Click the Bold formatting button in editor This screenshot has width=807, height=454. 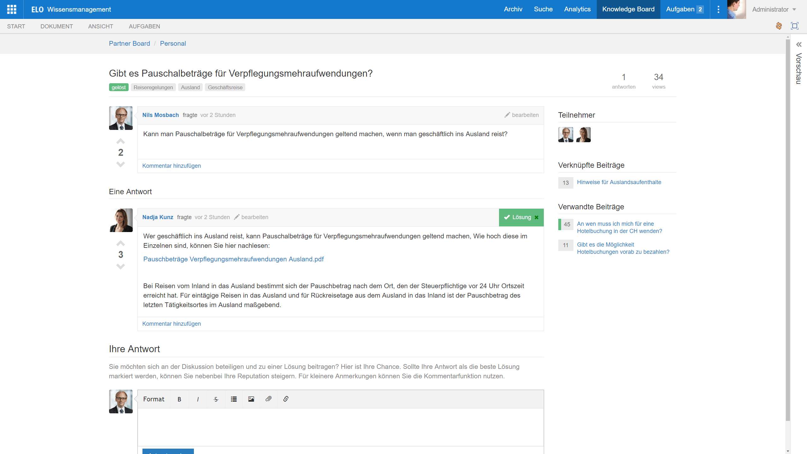click(x=179, y=399)
